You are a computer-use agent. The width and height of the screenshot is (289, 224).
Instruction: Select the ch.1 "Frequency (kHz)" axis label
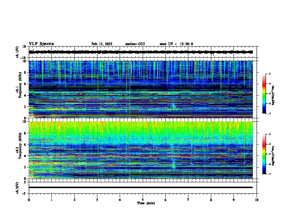pyautogui.click(x=20, y=85)
